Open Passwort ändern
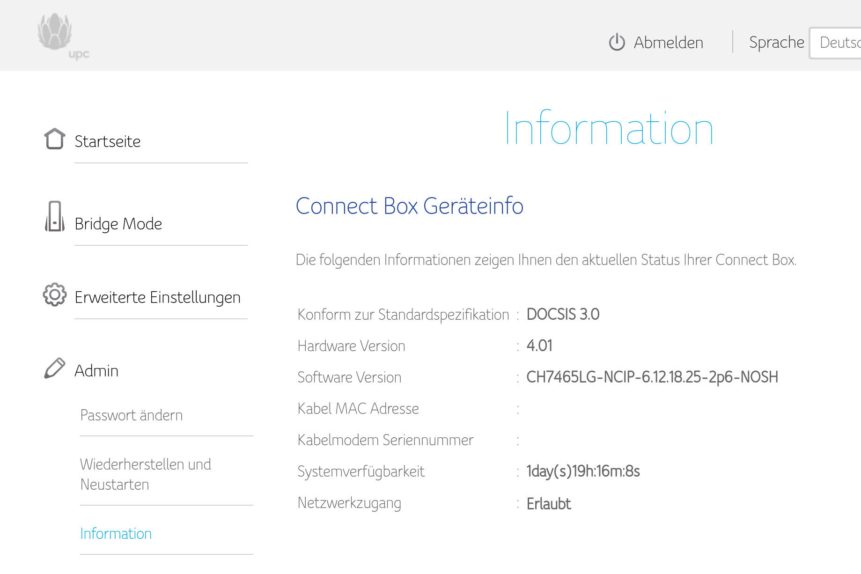This screenshot has width=861, height=574. tap(132, 415)
